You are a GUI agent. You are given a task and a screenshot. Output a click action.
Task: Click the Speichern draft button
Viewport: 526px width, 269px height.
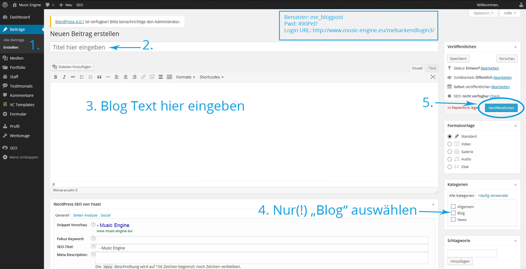(x=458, y=59)
